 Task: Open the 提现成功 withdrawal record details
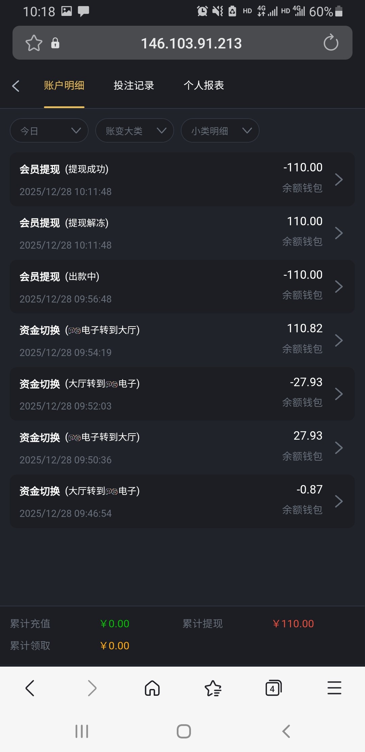[182, 180]
